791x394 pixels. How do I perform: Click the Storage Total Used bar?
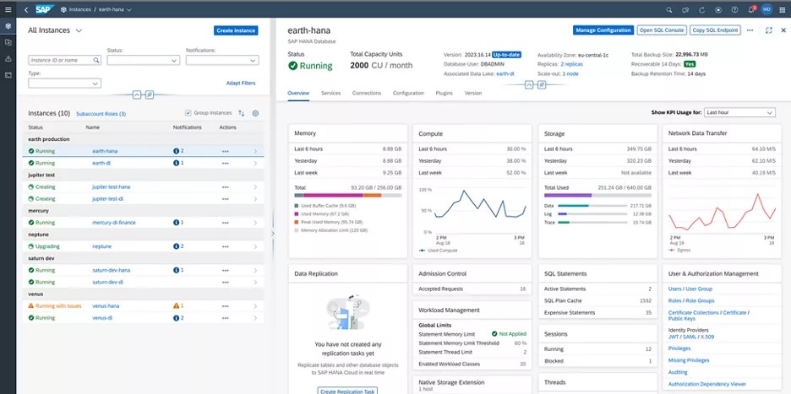pyautogui.click(x=597, y=195)
